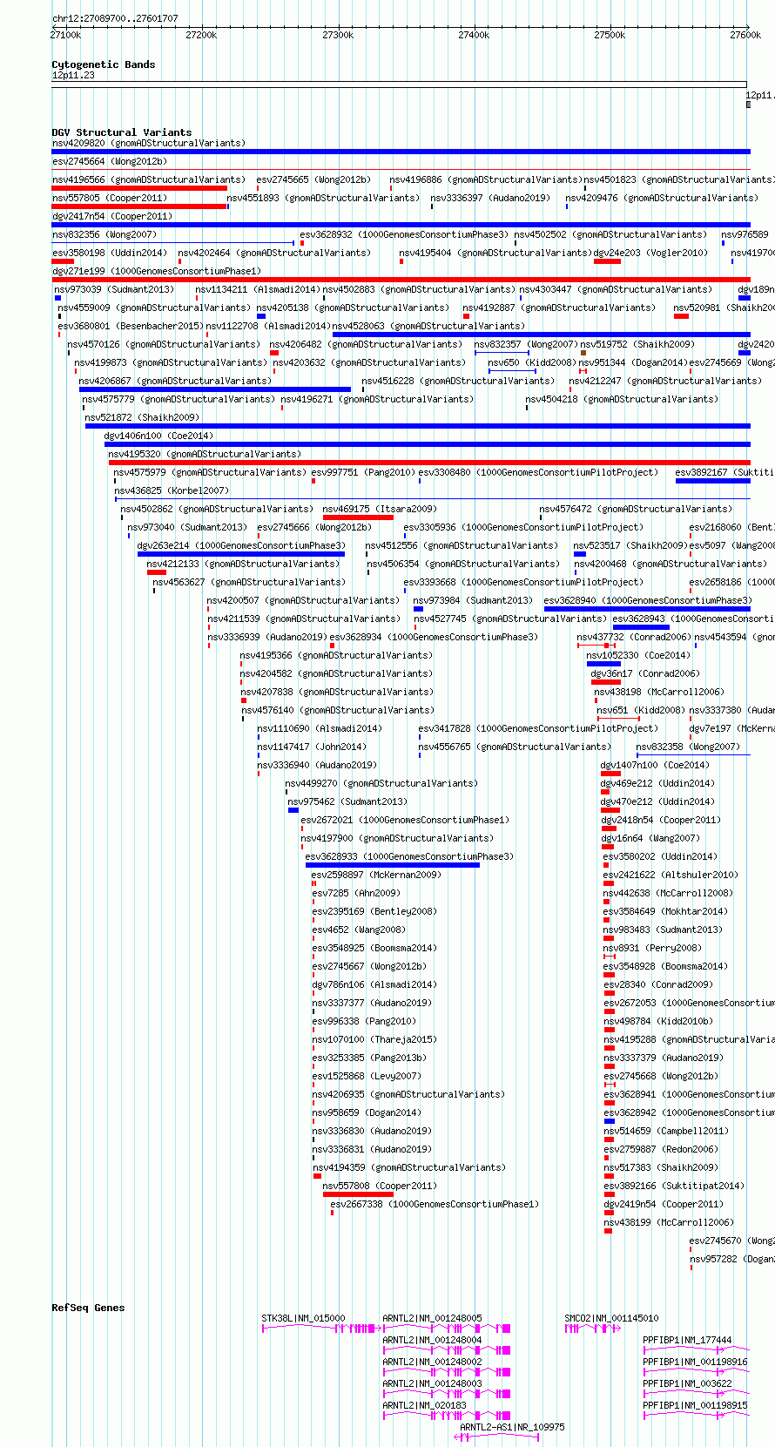Screen dimensions: 775x1447
Task: Click dgv469e212 (Uddin2014) label
Action: 657,783
